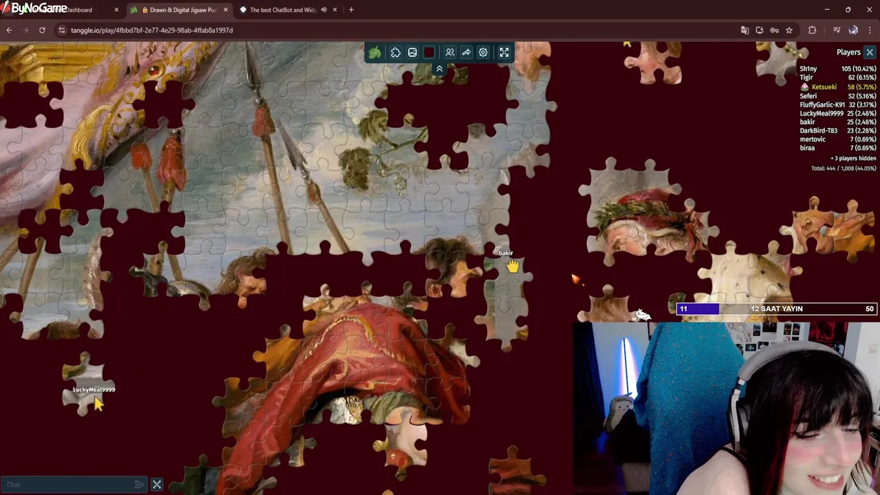Open the media controls icon

point(836,30)
